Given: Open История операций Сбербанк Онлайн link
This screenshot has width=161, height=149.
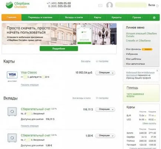Looking at the screenshot, I should pos(141,35).
